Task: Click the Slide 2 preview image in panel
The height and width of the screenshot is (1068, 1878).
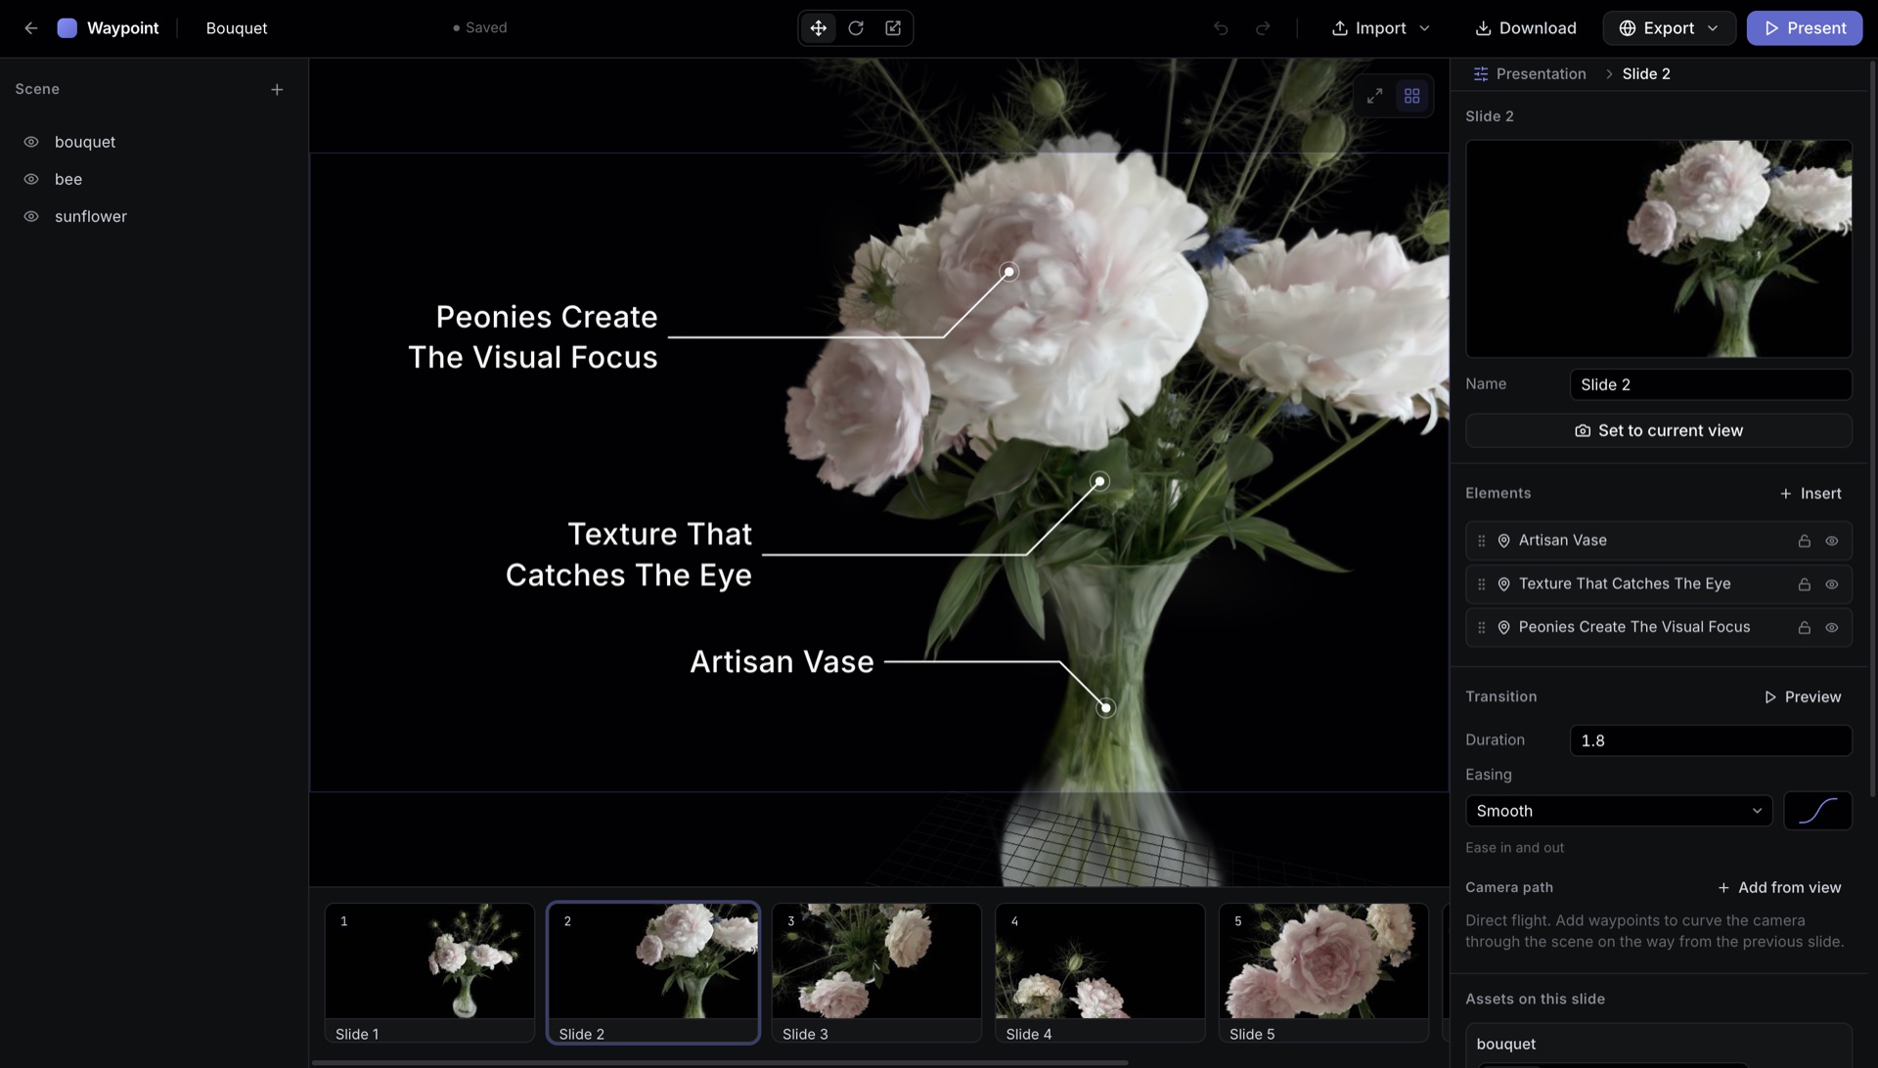Action: click(x=1658, y=248)
